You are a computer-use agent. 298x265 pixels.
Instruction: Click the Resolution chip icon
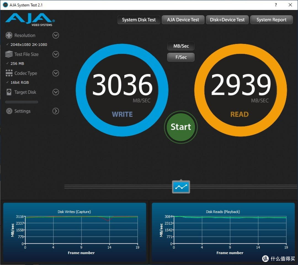pos(9,35)
